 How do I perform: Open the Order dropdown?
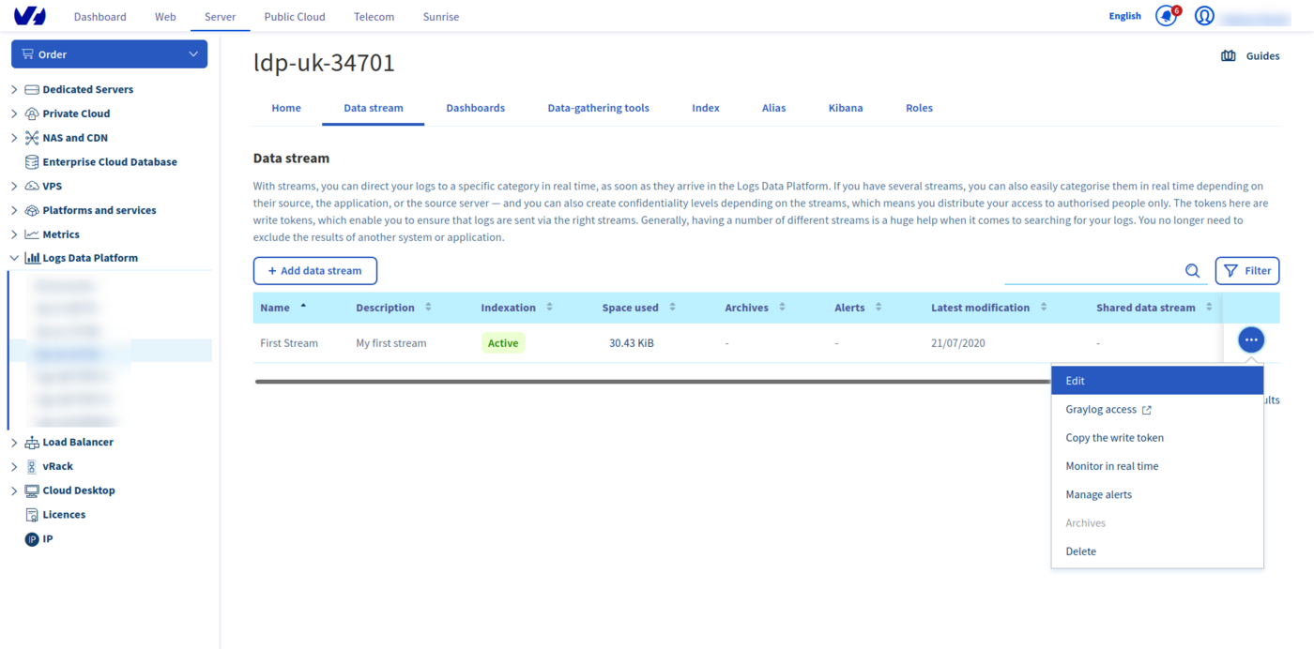(x=109, y=54)
